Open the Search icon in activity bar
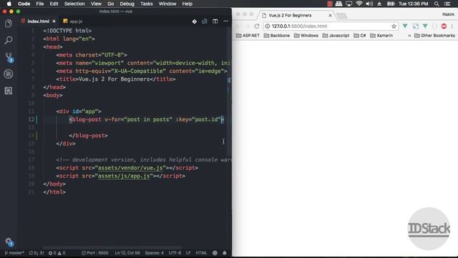The height and width of the screenshot is (258, 458). tap(9, 40)
